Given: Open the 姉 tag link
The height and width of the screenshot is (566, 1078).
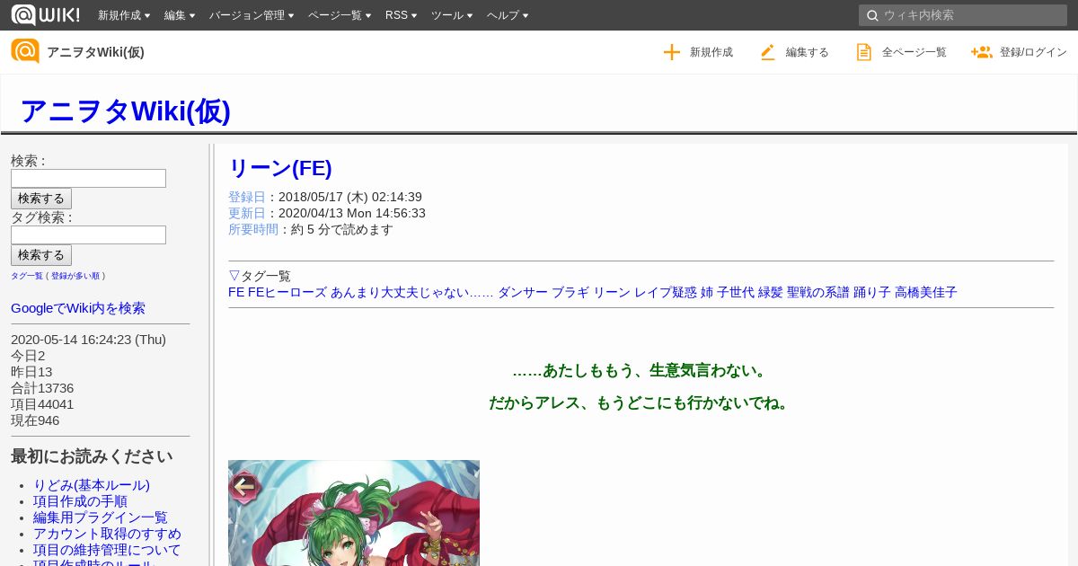Looking at the screenshot, I should point(707,292).
